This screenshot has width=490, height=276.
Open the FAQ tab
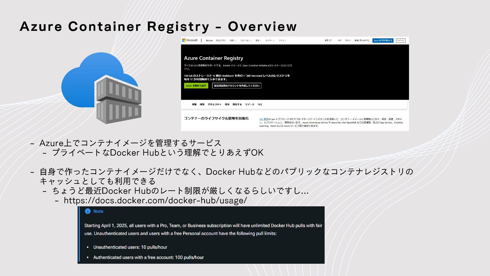[x=260, y=105]
